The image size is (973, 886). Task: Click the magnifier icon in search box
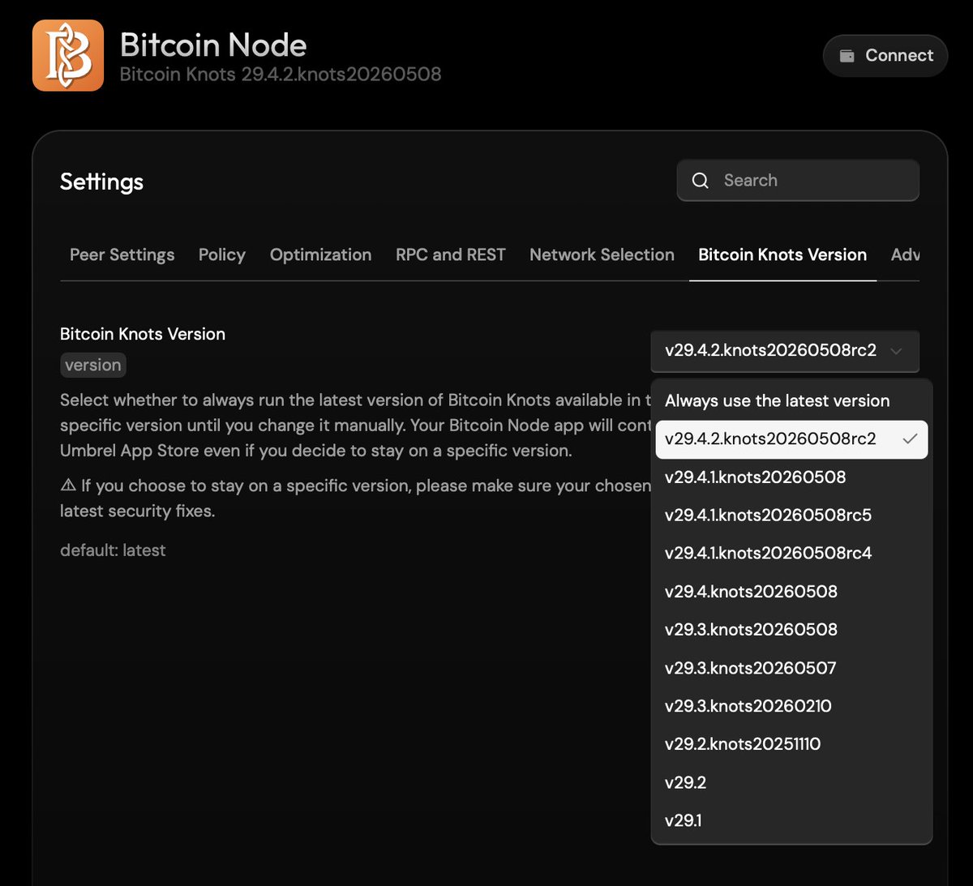701,181
